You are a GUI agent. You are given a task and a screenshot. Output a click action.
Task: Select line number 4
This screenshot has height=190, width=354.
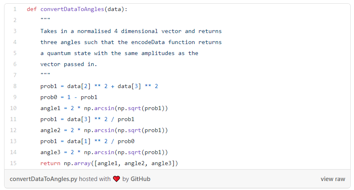(15, 42)
